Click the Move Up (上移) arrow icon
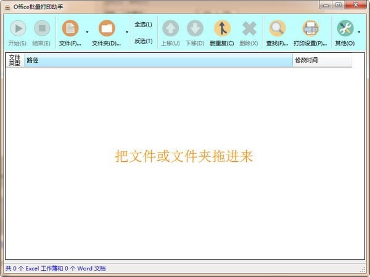This screenshot has width=370, height=277. pos(170,28)
